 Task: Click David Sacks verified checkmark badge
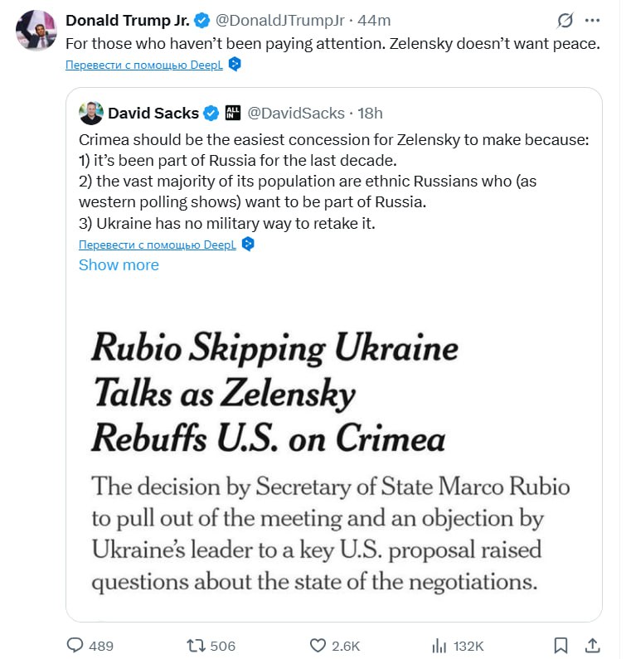point(211,113)
